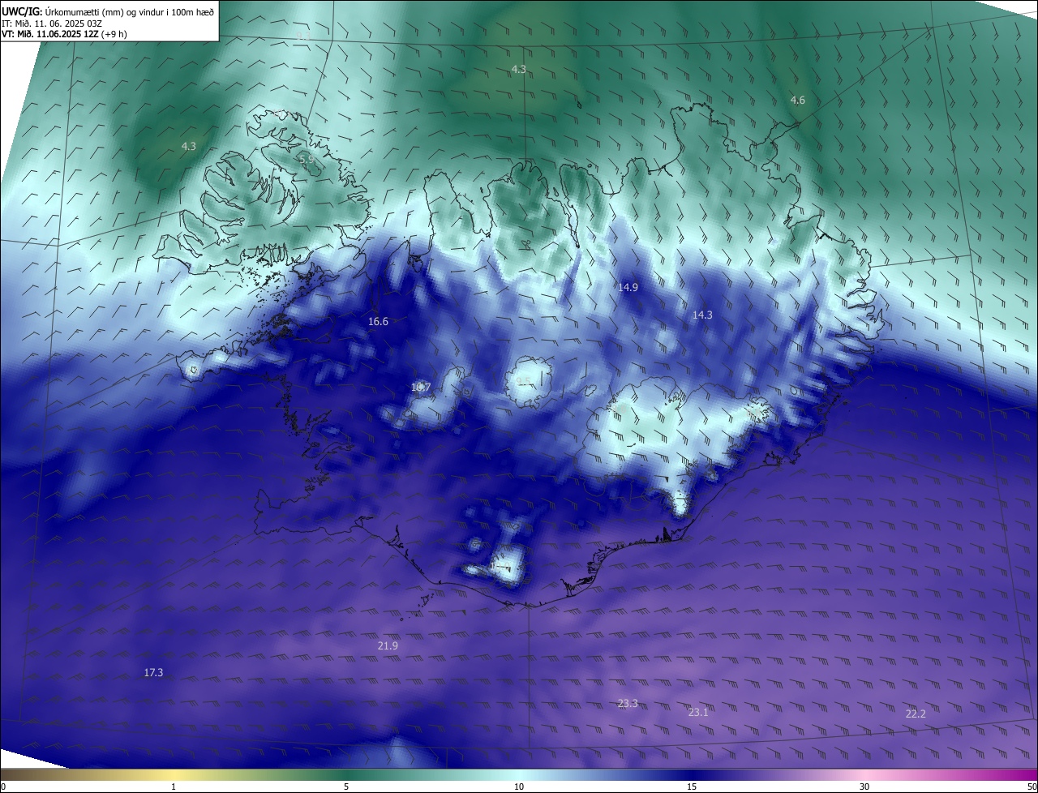Click the 50 tick on the color scale
Viewport: 1038px width, 793px height.
[x=1032, y=787]
